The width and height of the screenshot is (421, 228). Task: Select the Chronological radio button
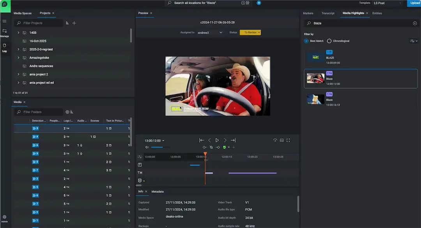point(329,41)
